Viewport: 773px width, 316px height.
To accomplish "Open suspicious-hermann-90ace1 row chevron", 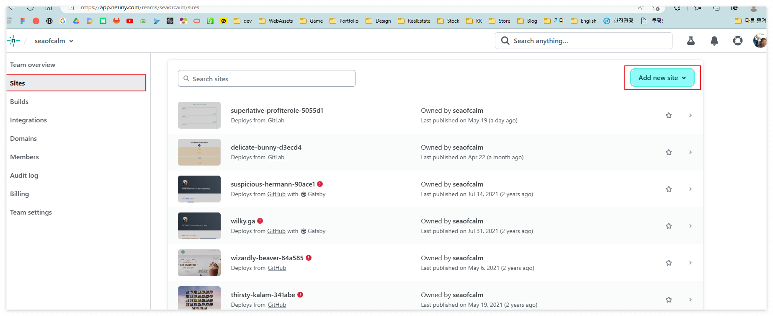I will (691, 189).
